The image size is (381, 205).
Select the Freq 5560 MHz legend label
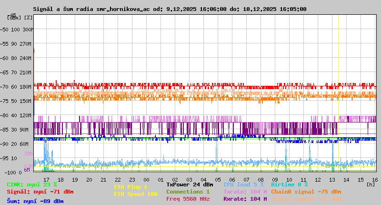(x=188, y=199)
